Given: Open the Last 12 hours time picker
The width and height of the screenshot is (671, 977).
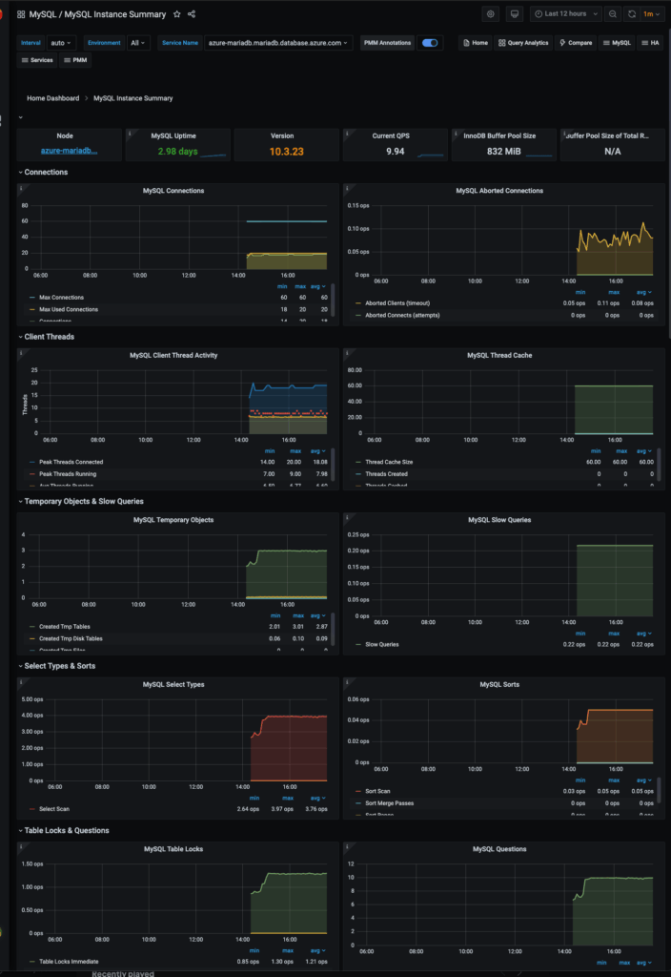Looking at the screenshot, I should coord(566,14).
